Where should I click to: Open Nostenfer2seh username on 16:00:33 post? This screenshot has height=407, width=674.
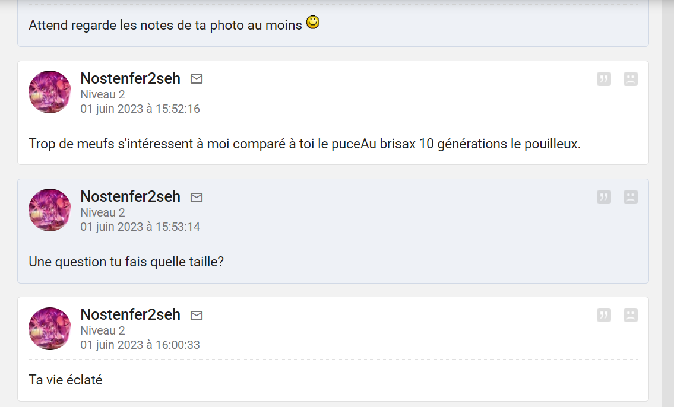(x=130, y=314)
